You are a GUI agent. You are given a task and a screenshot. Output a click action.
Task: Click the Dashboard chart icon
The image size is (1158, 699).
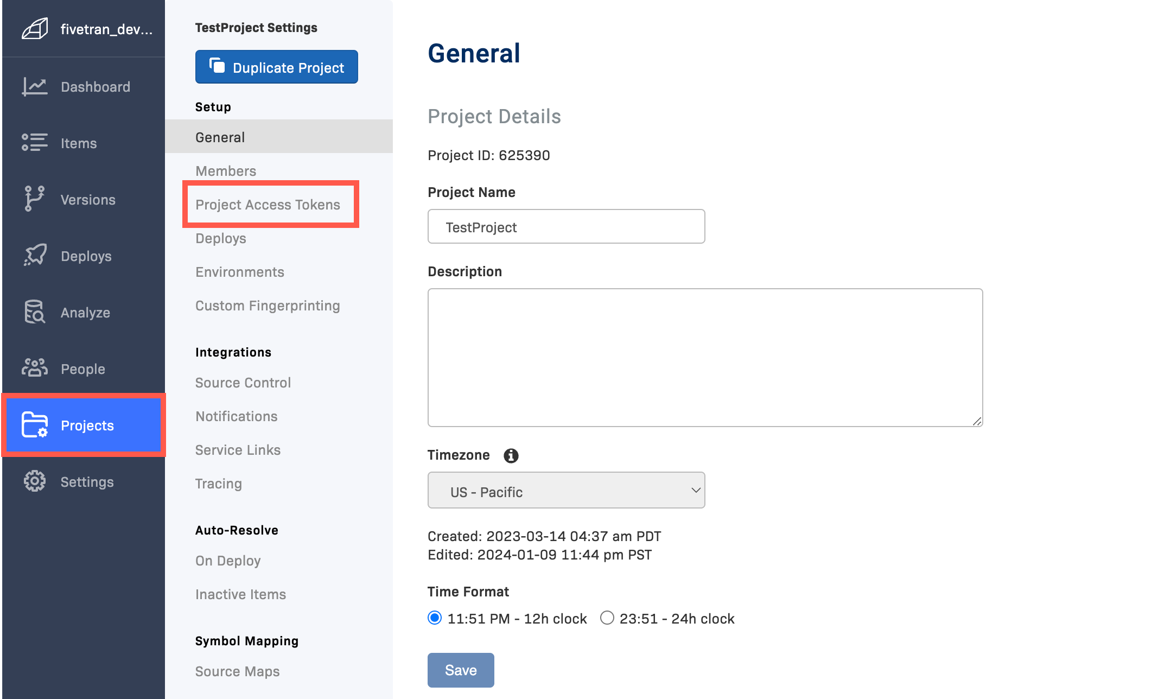click(x=35, y=87)
